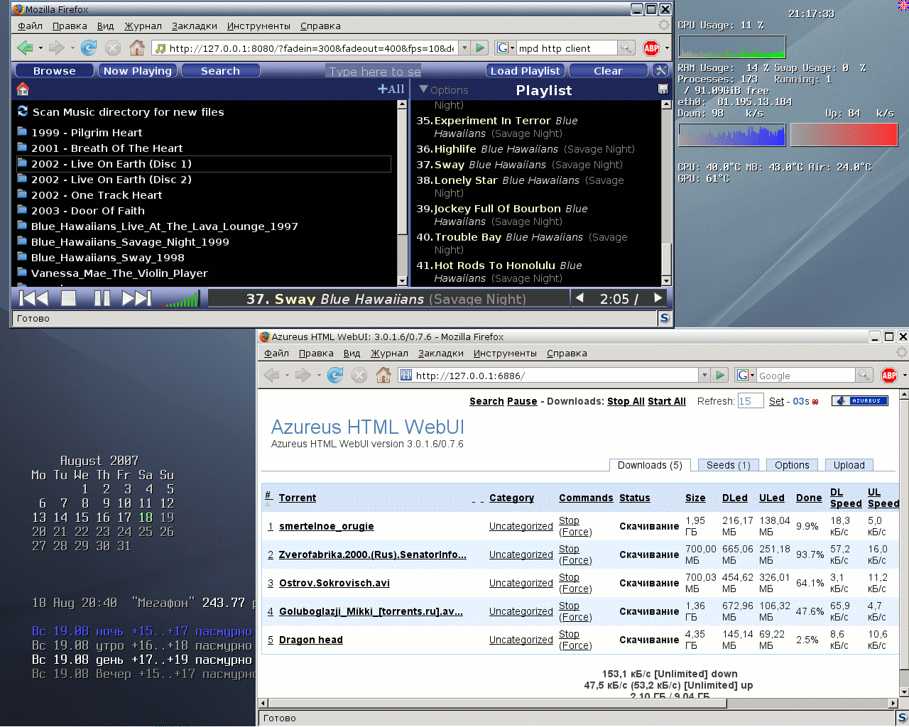Viewport: 909px width, 727px height.
Task: Click Home icon in Azureus Firefox window
Action: tap(383, 375)
